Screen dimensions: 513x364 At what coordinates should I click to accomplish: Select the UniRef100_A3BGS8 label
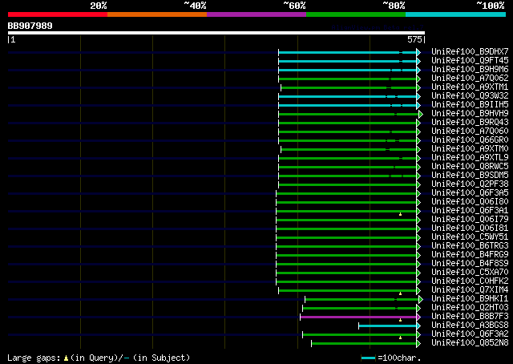pyautogui.click(x=470, y=326)
